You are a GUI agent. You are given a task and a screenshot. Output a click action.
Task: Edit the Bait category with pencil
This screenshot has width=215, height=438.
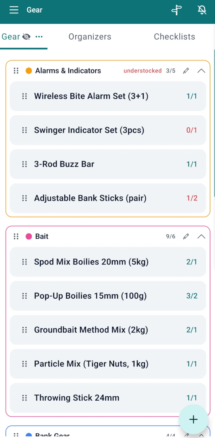(186, 237)
